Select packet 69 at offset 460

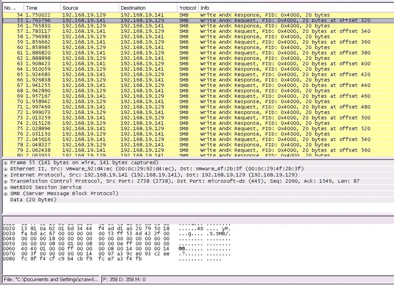click(x=198, y=96)
